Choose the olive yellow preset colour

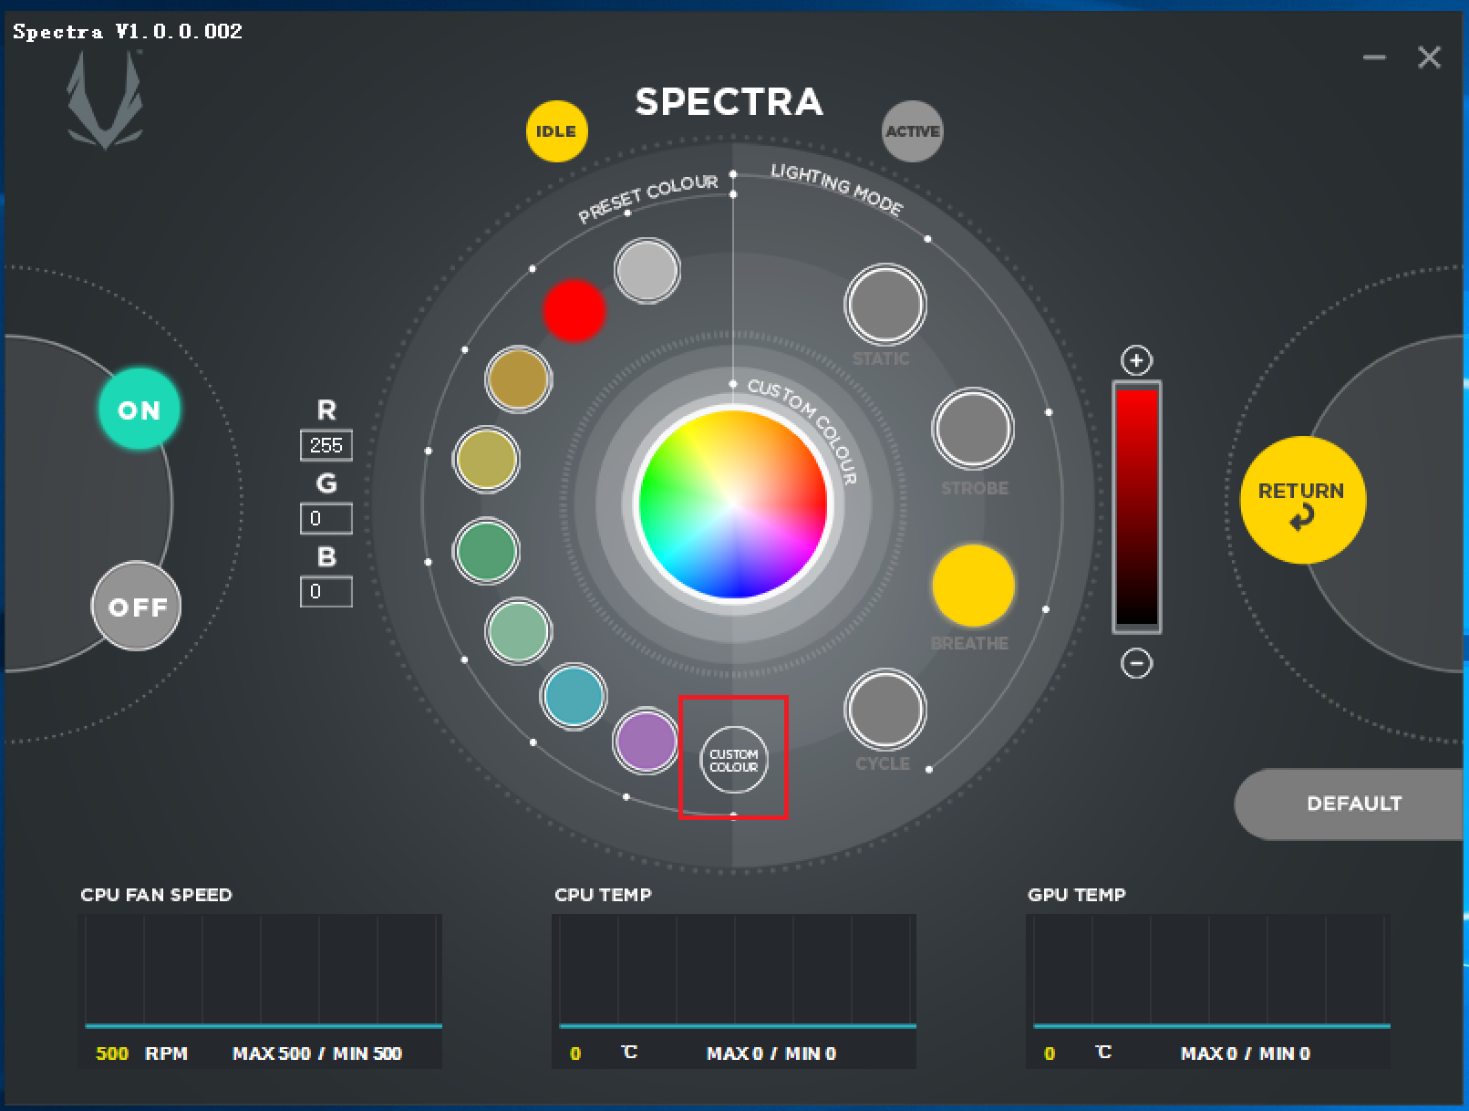tap(486, 459)
